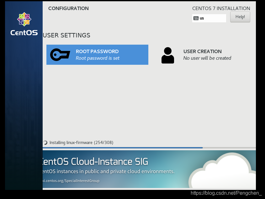Open the Root Password settings tile
The image size is (265, 199).
click(97, 55)
